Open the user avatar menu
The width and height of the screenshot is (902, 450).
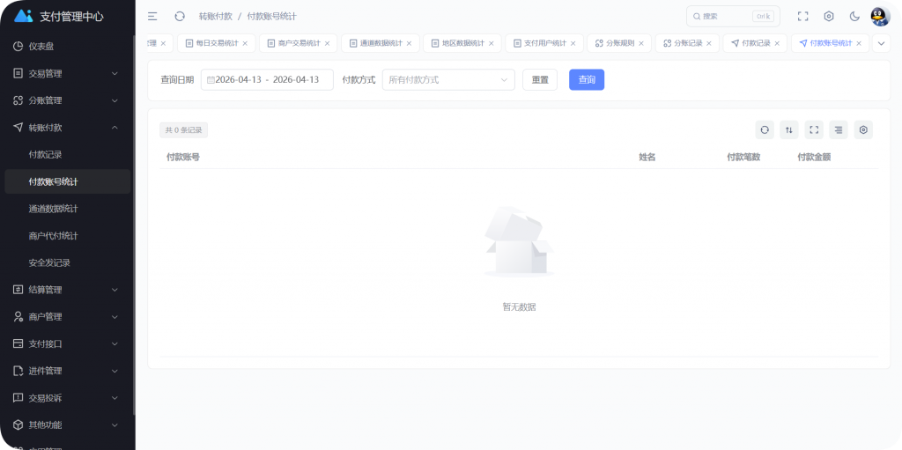pyautogui.click(x=880, y=17)
